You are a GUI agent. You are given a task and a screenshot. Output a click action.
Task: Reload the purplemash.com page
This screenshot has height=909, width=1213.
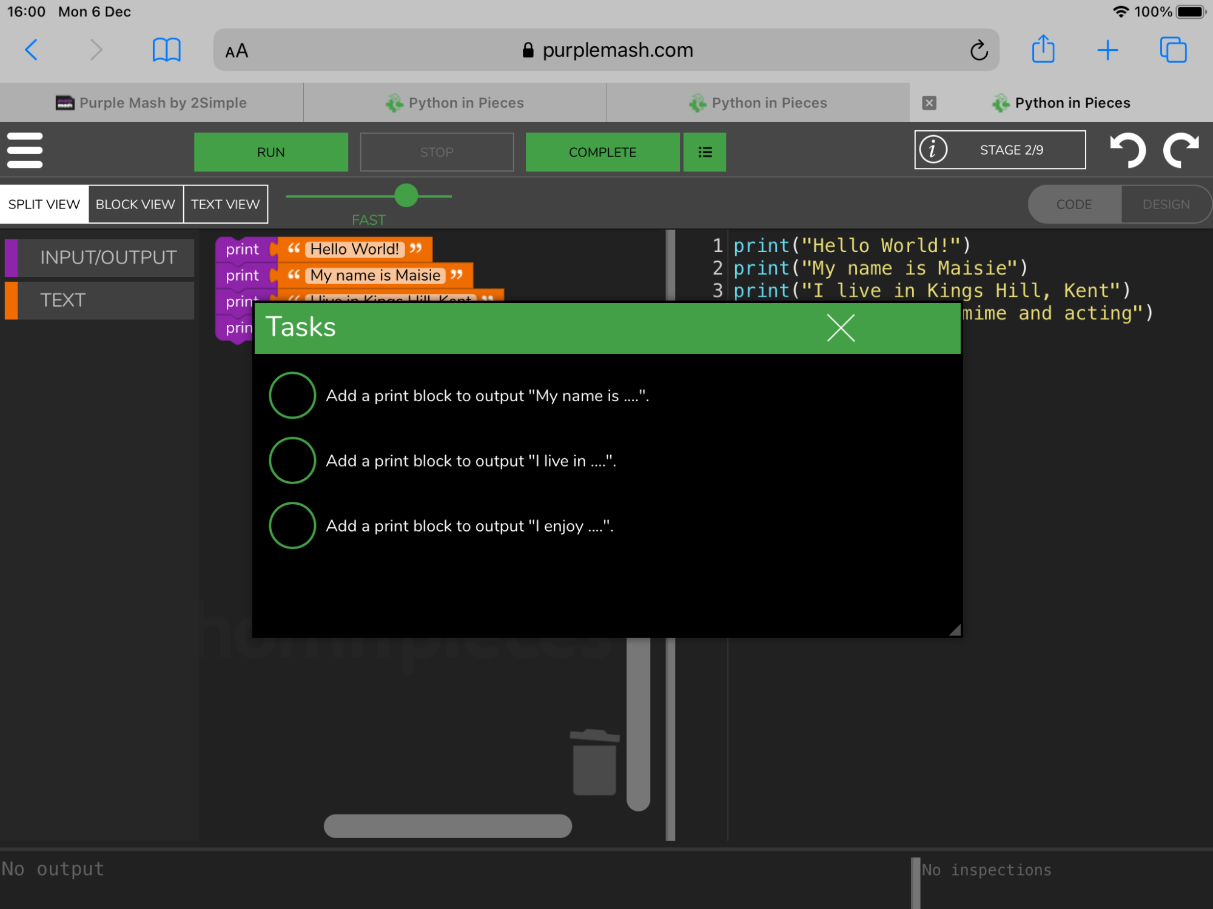978,50
